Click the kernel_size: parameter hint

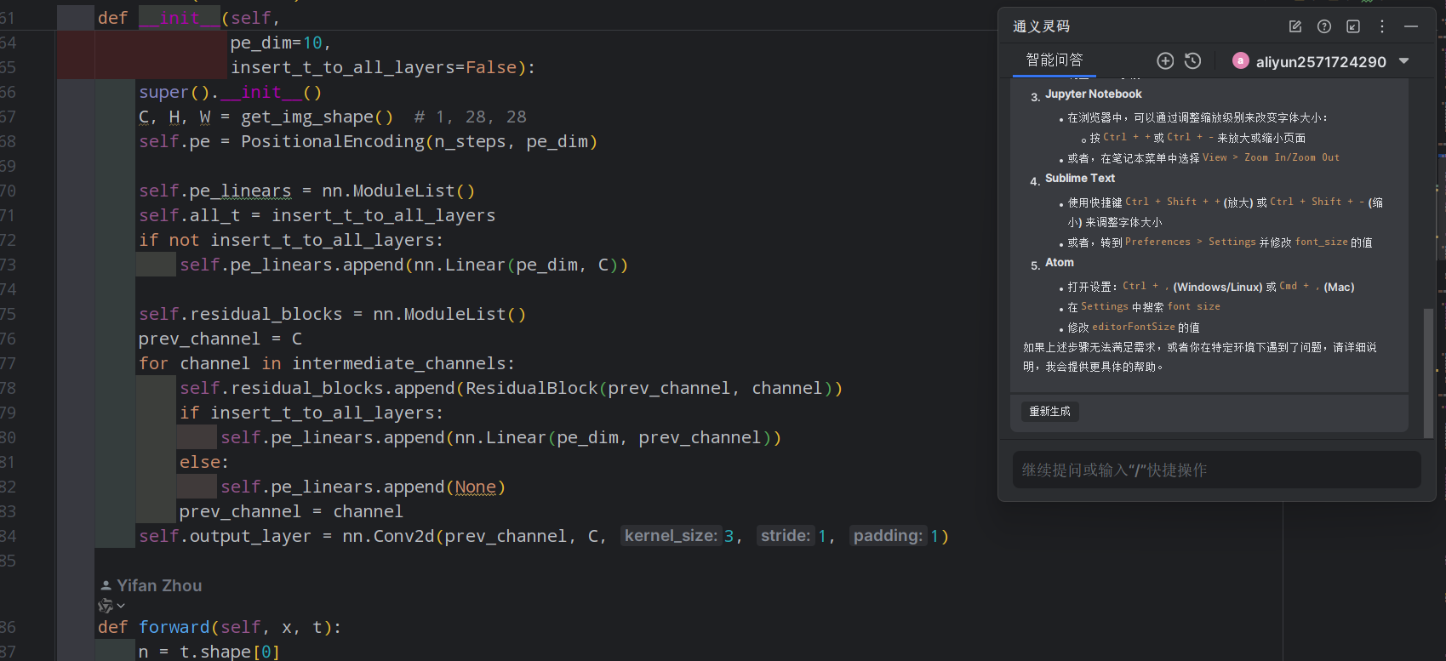coord(672,535)
